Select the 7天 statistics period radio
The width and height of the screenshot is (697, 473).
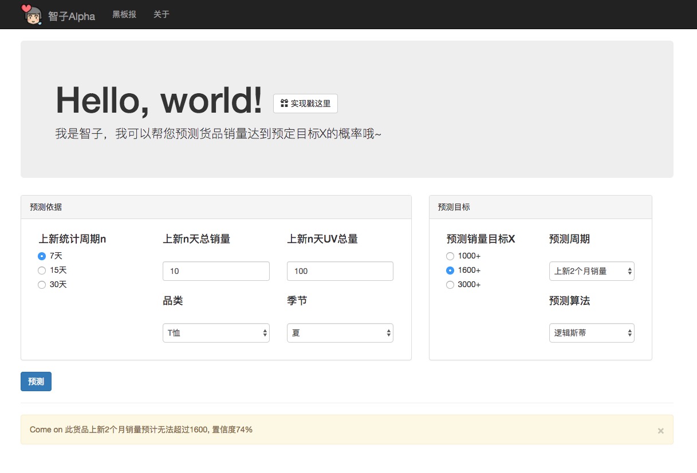[42, 256]
